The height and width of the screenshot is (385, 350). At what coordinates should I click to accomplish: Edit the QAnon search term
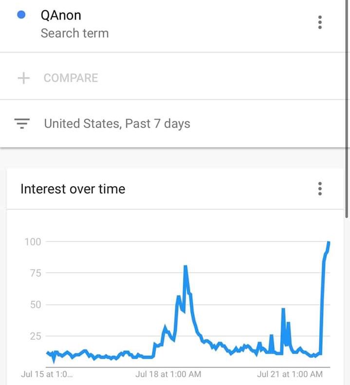pos(61,15)
